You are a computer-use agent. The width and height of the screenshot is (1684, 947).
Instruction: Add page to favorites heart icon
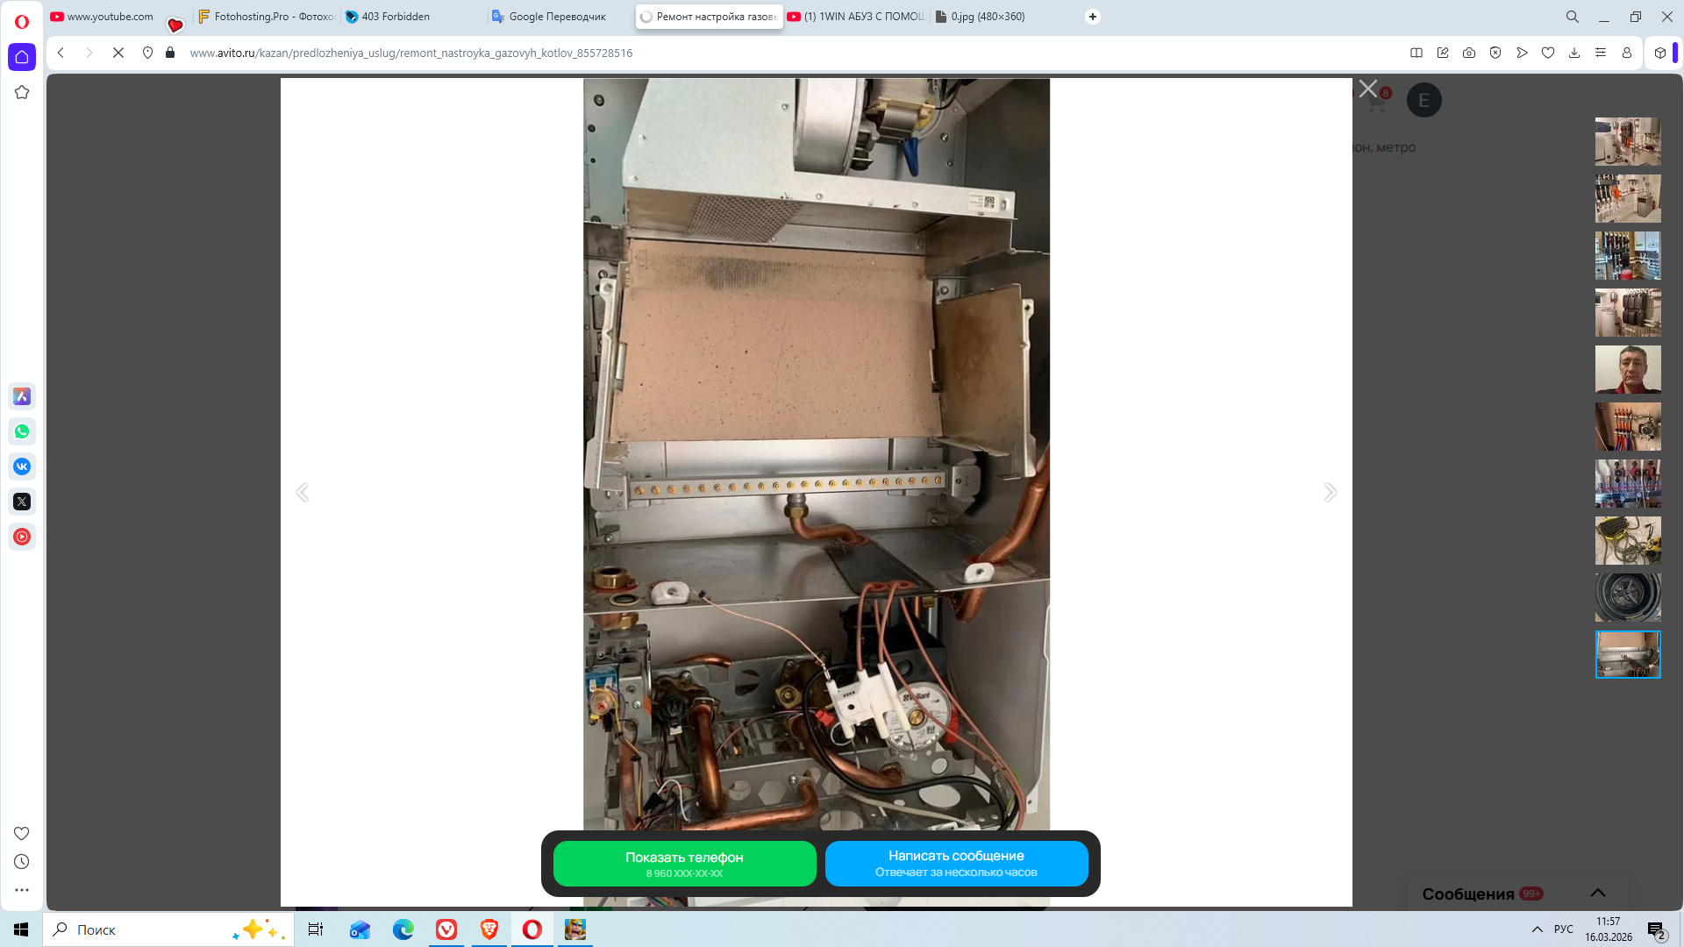tap(1548, 53)
